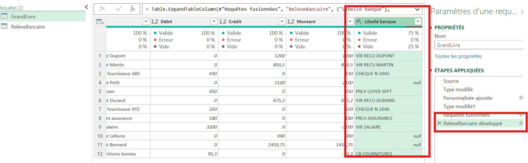Open the Montant column filter dropdown
Screen dimensions: 528x163
pyautogui.click(x=350, y=21)
